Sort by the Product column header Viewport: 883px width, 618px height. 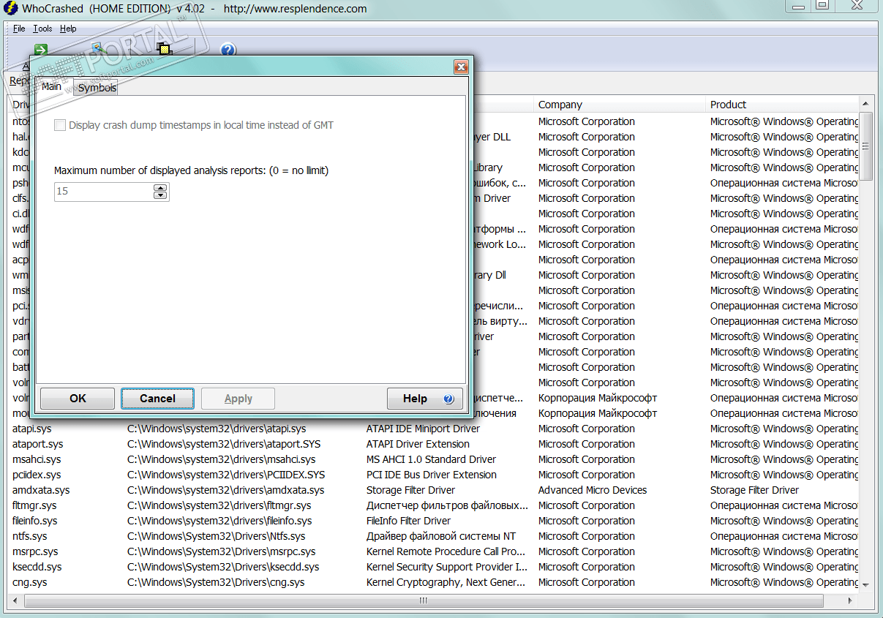(x=782, y=105)
